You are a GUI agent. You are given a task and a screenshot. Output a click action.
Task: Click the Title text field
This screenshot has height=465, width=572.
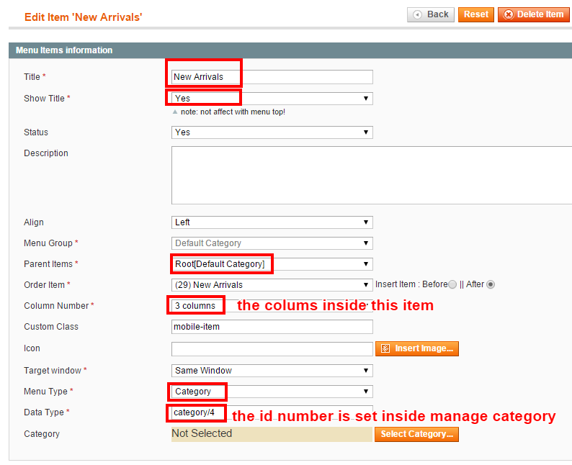pos(272,77)
